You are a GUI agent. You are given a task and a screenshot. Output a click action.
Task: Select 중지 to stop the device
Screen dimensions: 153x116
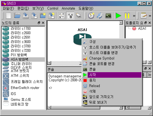pos(112,80)
